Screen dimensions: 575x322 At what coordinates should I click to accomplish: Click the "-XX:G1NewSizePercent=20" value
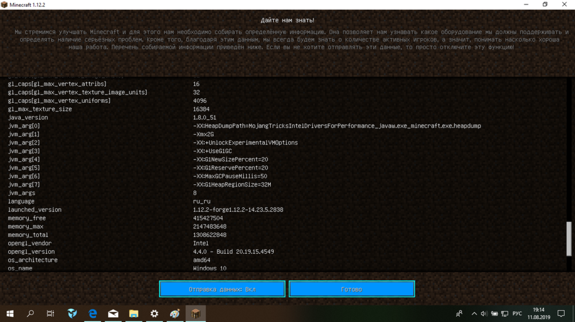(x=231, y=160)
